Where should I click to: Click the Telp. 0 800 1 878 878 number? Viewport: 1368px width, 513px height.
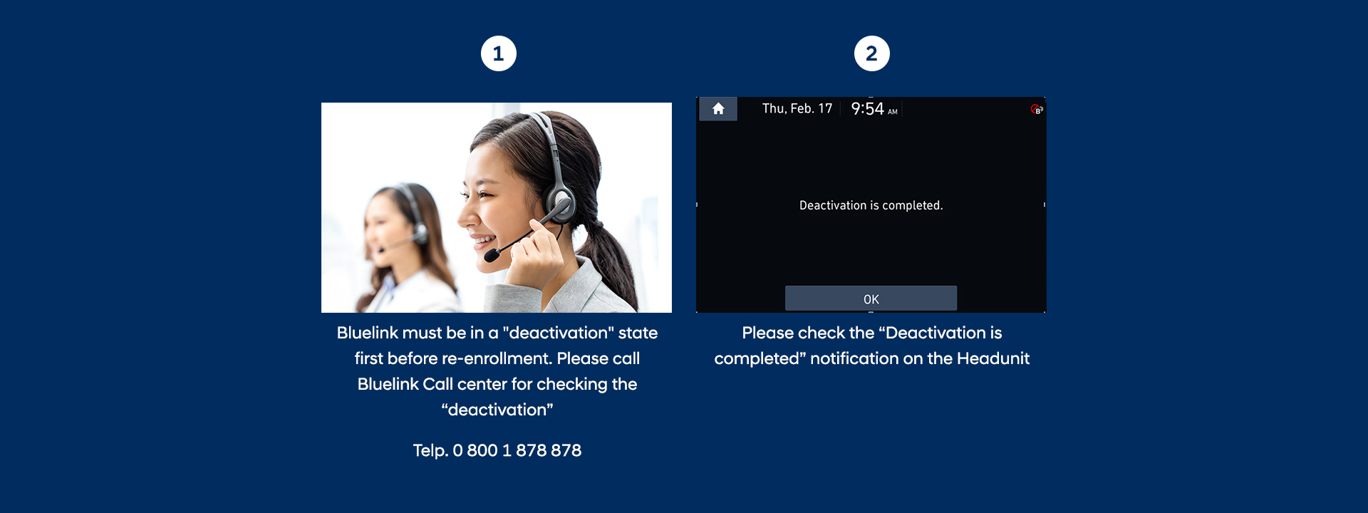tap(497, 450)
